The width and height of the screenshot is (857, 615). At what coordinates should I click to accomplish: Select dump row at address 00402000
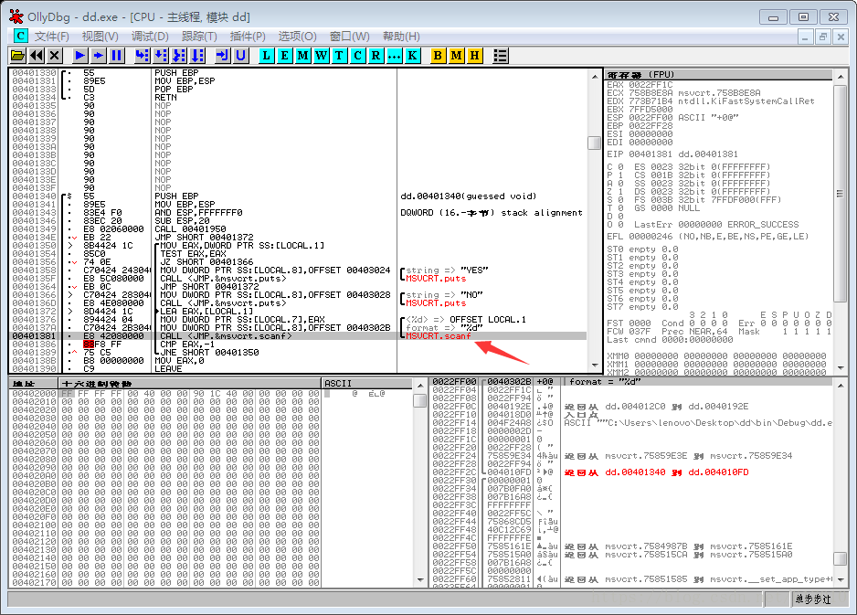click(210, 394)
